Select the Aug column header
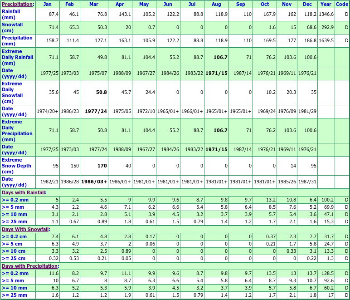Viewport: 350px width, 300px height. 216,4
